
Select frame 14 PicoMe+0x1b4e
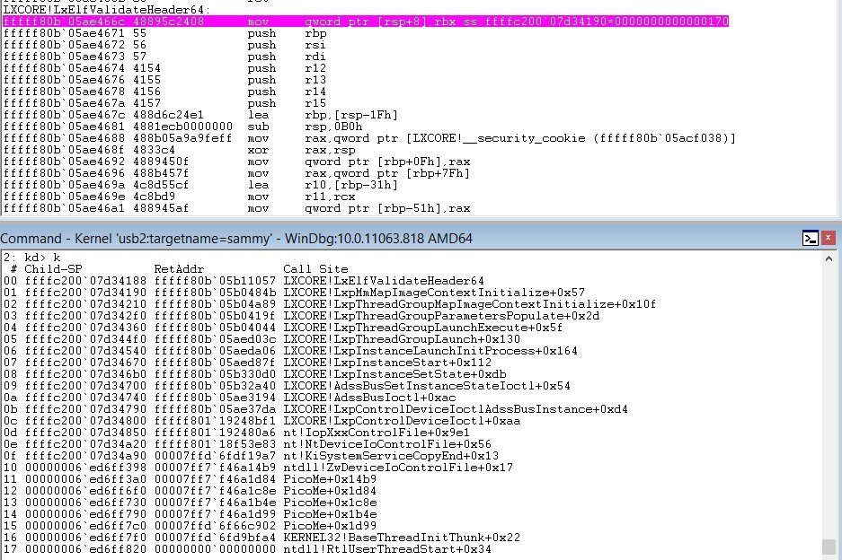coord(191,514)
